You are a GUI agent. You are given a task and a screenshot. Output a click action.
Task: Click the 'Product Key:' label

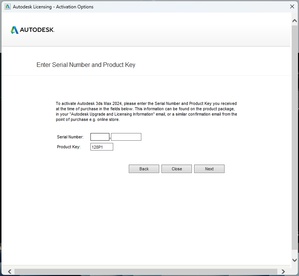[69, 147]
